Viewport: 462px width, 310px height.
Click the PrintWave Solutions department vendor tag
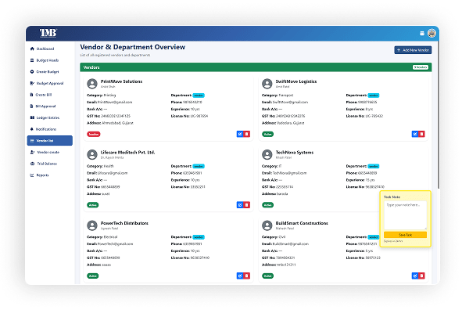199,96
